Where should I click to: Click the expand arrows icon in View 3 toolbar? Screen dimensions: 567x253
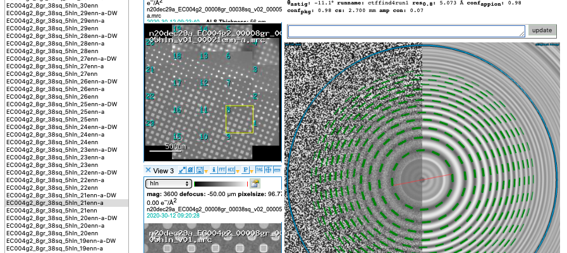pyautogui.click(x=182, y=170)
